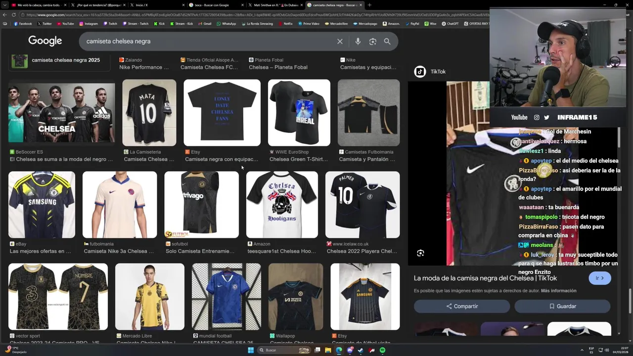The image size is (633, 356).
Task: Open Etsy Samsung black-gold jersey thumbnail
Action: [365, 297]
